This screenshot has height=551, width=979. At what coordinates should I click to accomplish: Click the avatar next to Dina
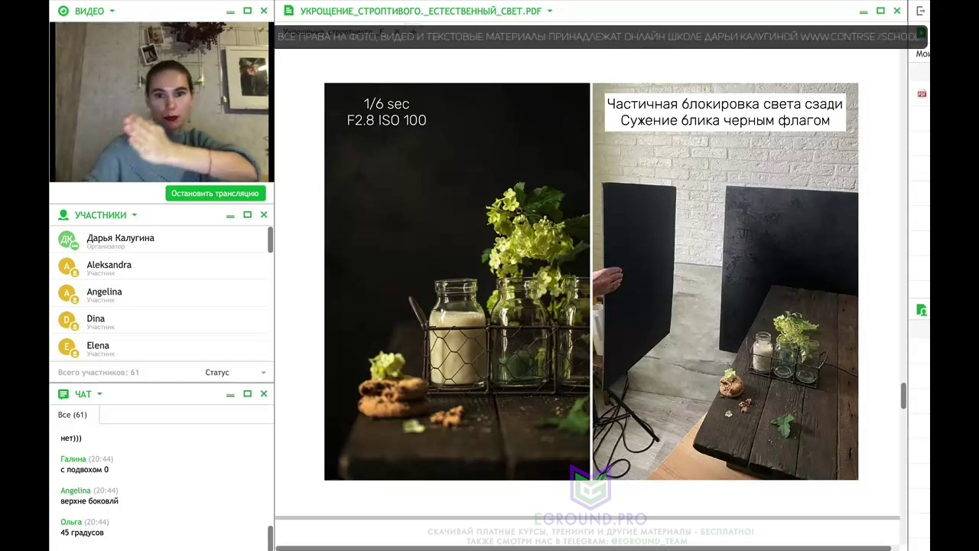tap(67, 321)
